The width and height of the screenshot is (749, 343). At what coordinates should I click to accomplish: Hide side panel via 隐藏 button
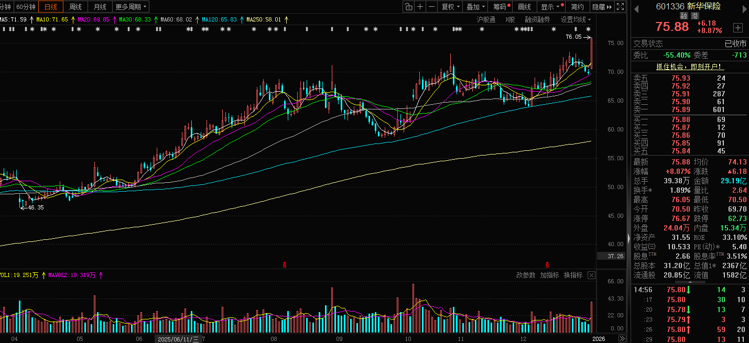[x=601, y=7]
